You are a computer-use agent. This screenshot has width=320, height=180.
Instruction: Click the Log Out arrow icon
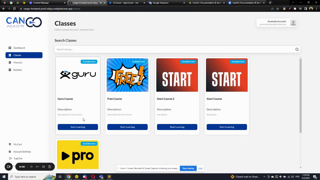pyautogui.click(x=10, y=158)
